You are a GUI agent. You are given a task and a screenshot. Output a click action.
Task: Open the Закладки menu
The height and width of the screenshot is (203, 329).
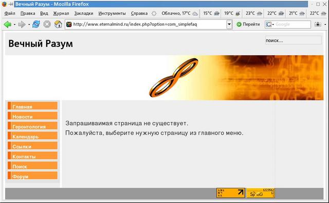point(84,13)
